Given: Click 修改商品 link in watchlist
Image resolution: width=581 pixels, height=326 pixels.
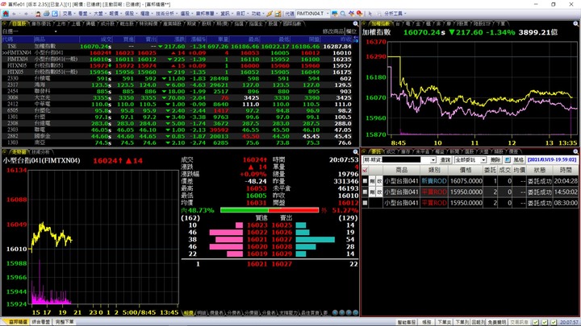Looking at the screenshot, I should click(x=333, y=31).
